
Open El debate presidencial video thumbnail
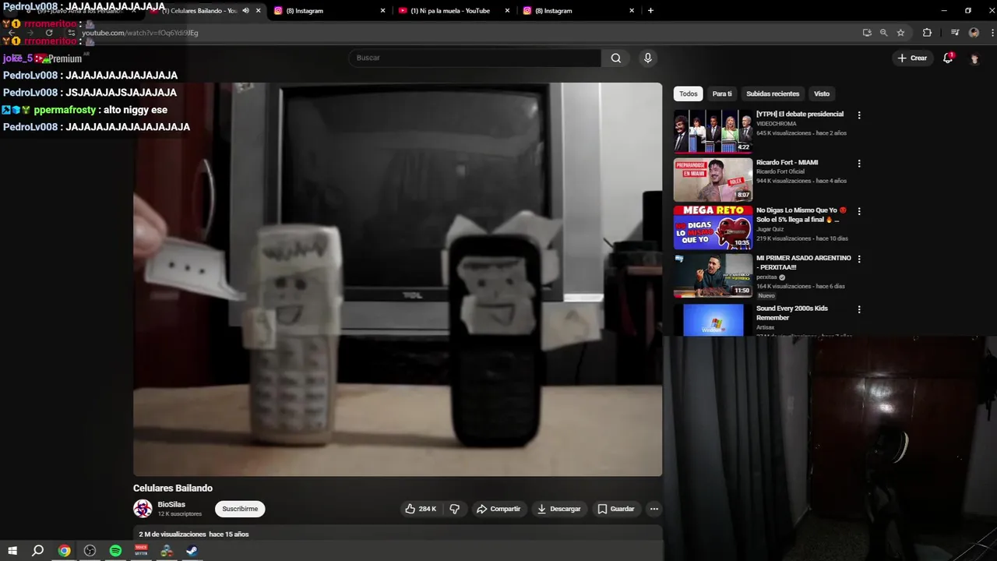coord(713,131)
